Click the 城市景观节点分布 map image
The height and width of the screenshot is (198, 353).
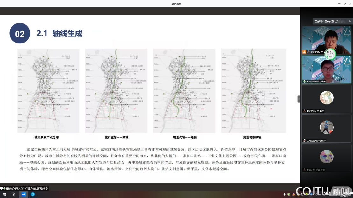48,90
